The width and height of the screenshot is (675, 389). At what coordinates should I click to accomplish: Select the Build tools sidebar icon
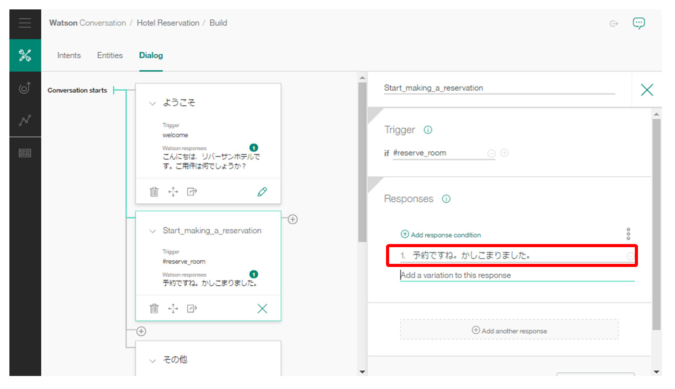click(x=25, y=55)
